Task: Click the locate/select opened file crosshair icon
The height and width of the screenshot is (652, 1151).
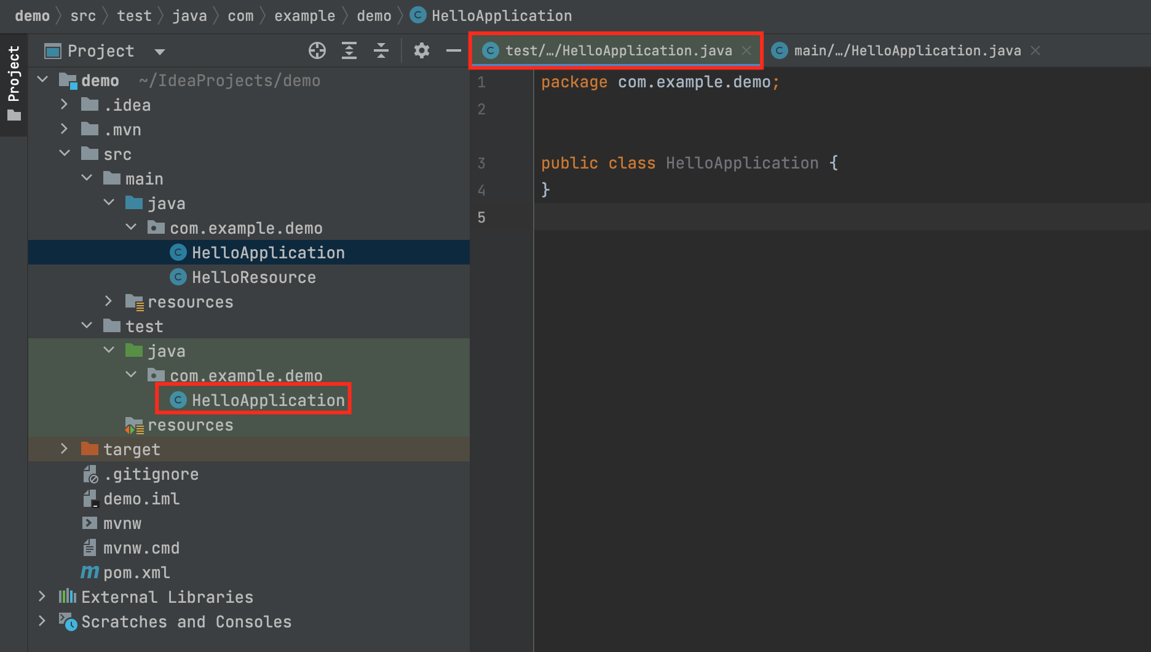Action: [317, 51]
